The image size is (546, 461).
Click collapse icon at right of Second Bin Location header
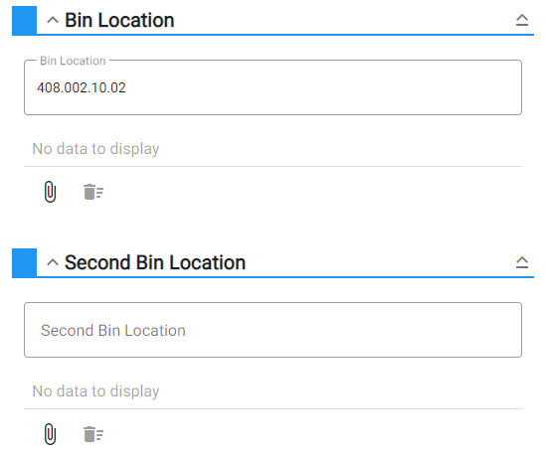(x=521, y=262)
